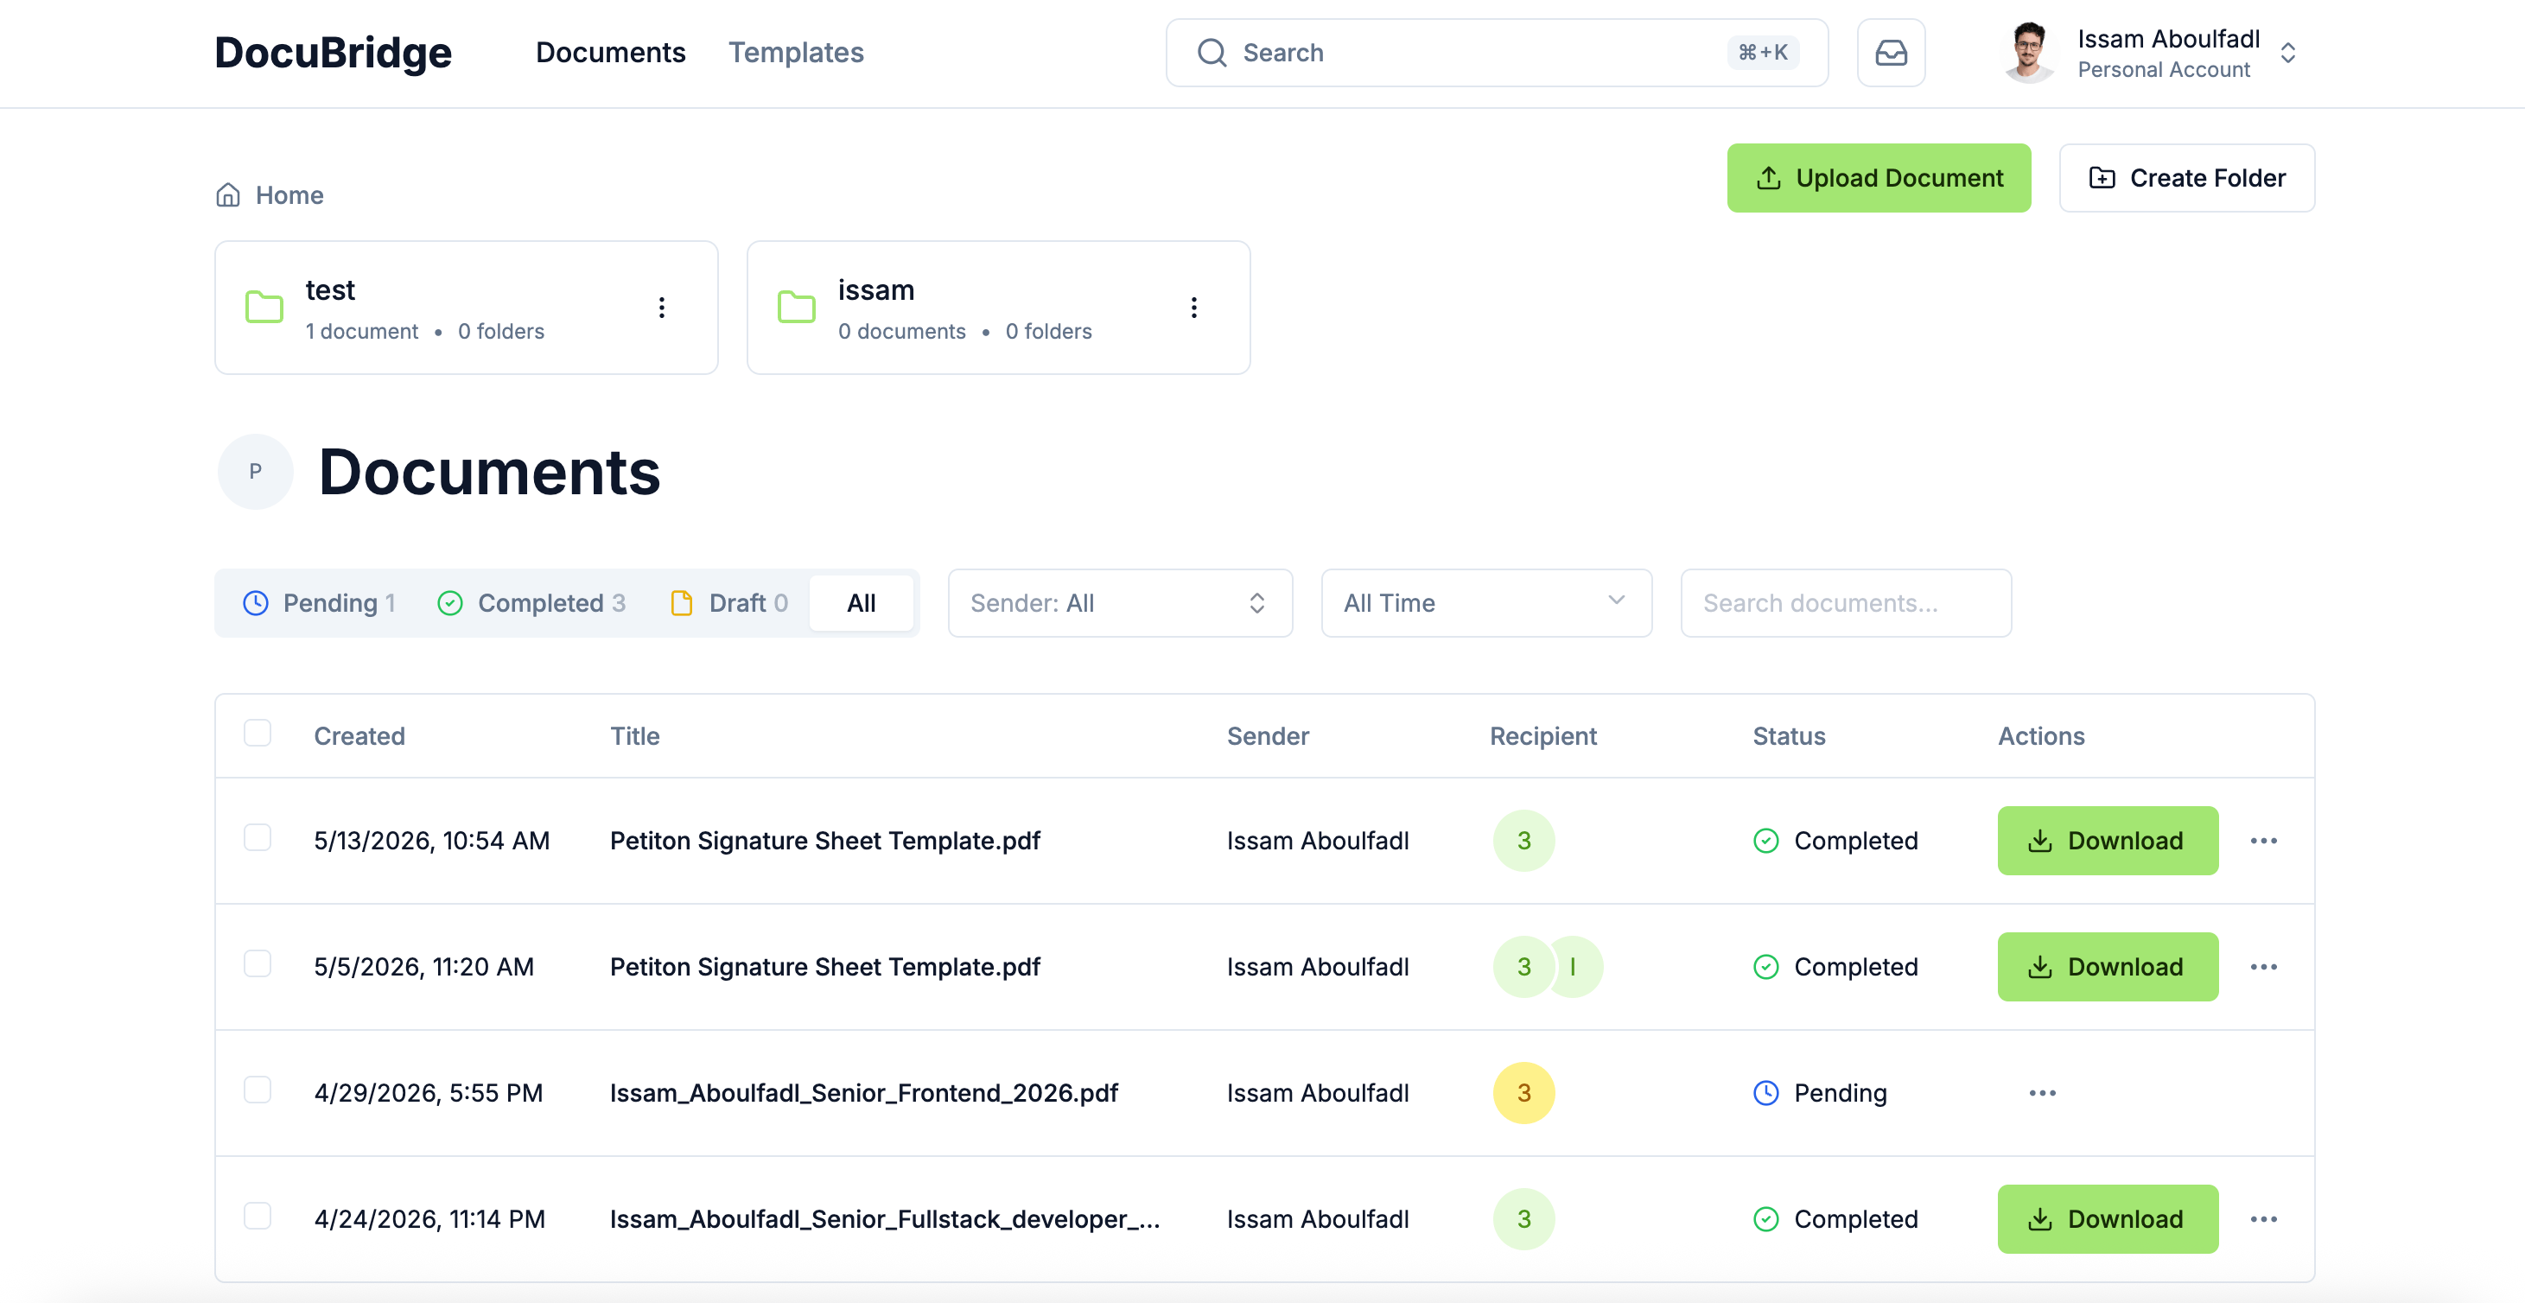Filter by Completed tab
This screenshot has width=2525, height=1303.
531,603
